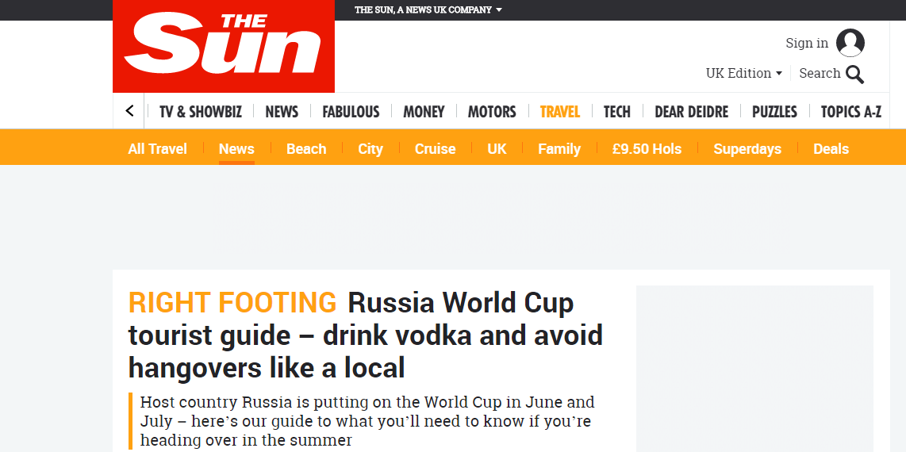This screenshot has width=906, height=452.
Task: Open the TV & Showbiz section
Action: pyautogui.click(x=200, y=112)
